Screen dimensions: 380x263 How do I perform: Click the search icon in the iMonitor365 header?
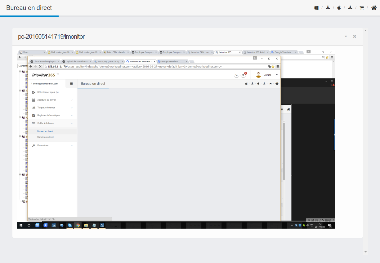(236, 75)
